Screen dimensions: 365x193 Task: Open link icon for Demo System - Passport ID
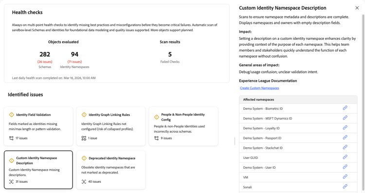345,138
